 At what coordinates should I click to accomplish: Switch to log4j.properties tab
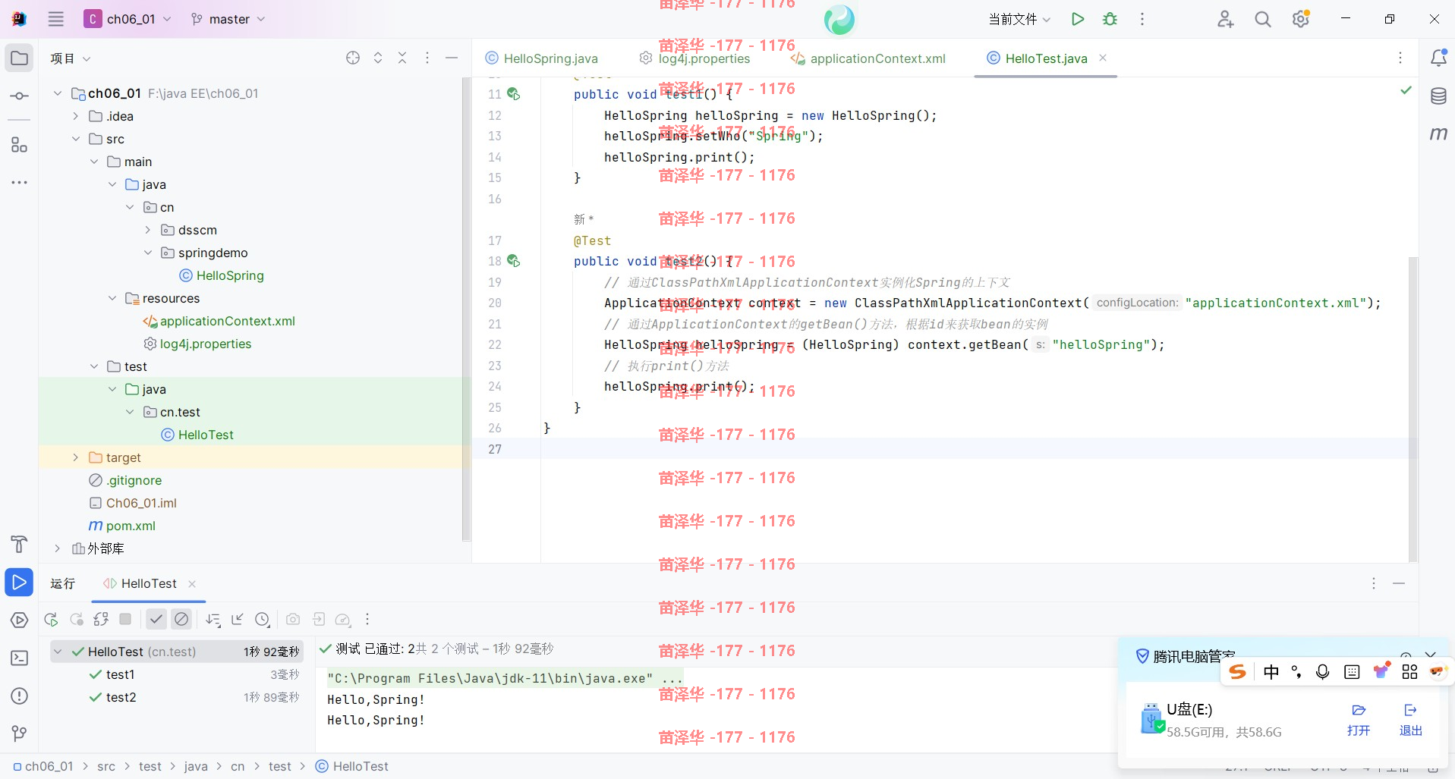[x=694, y=58]
